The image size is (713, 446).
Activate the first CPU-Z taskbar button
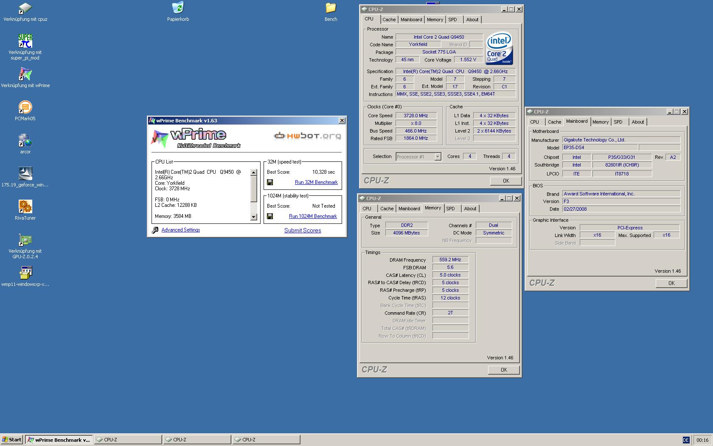pyautogui.click(x=128, y=440)
